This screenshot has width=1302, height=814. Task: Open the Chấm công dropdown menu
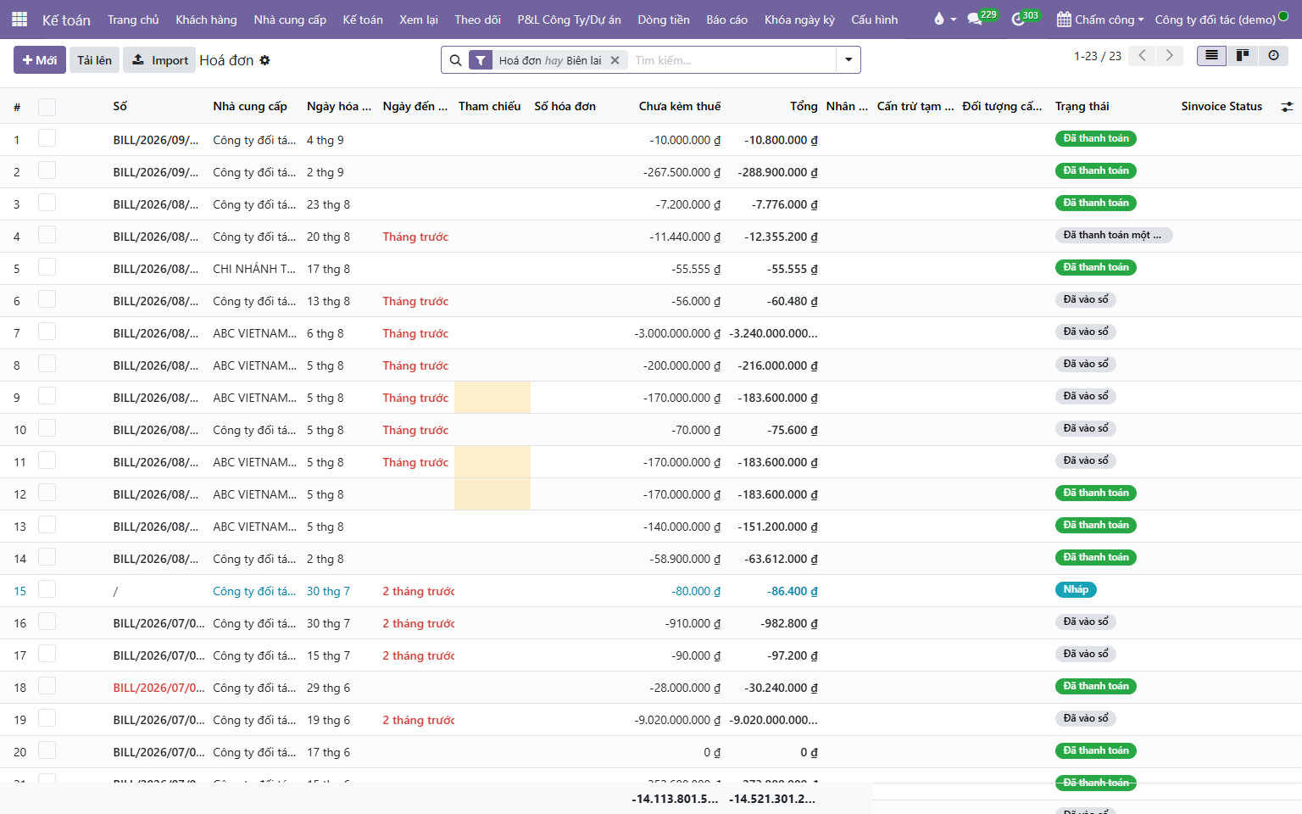(1100, 20)
